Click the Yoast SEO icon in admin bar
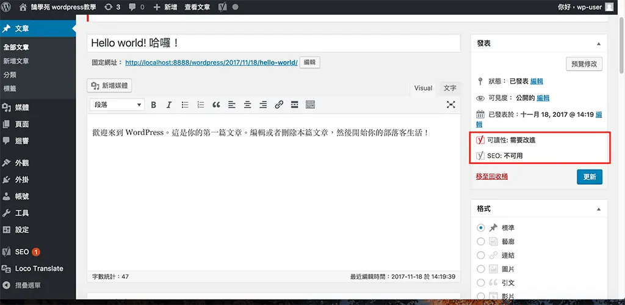Image resolution: width=625 pixels, height=305 pixels. [223, 7]
